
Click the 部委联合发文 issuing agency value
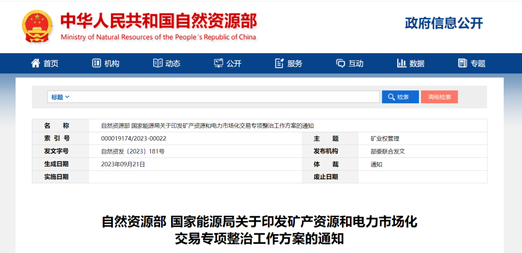[388, 151]
